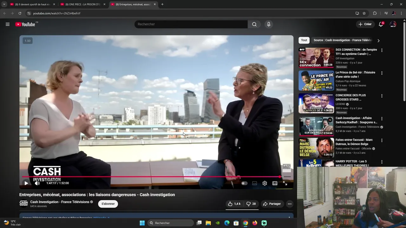Open options for S€X CONNECTION video

pyautogui.click(x=382, y=50)
